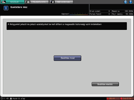
Task: Click the ORU-M status indicator
Action: point(113,98)
